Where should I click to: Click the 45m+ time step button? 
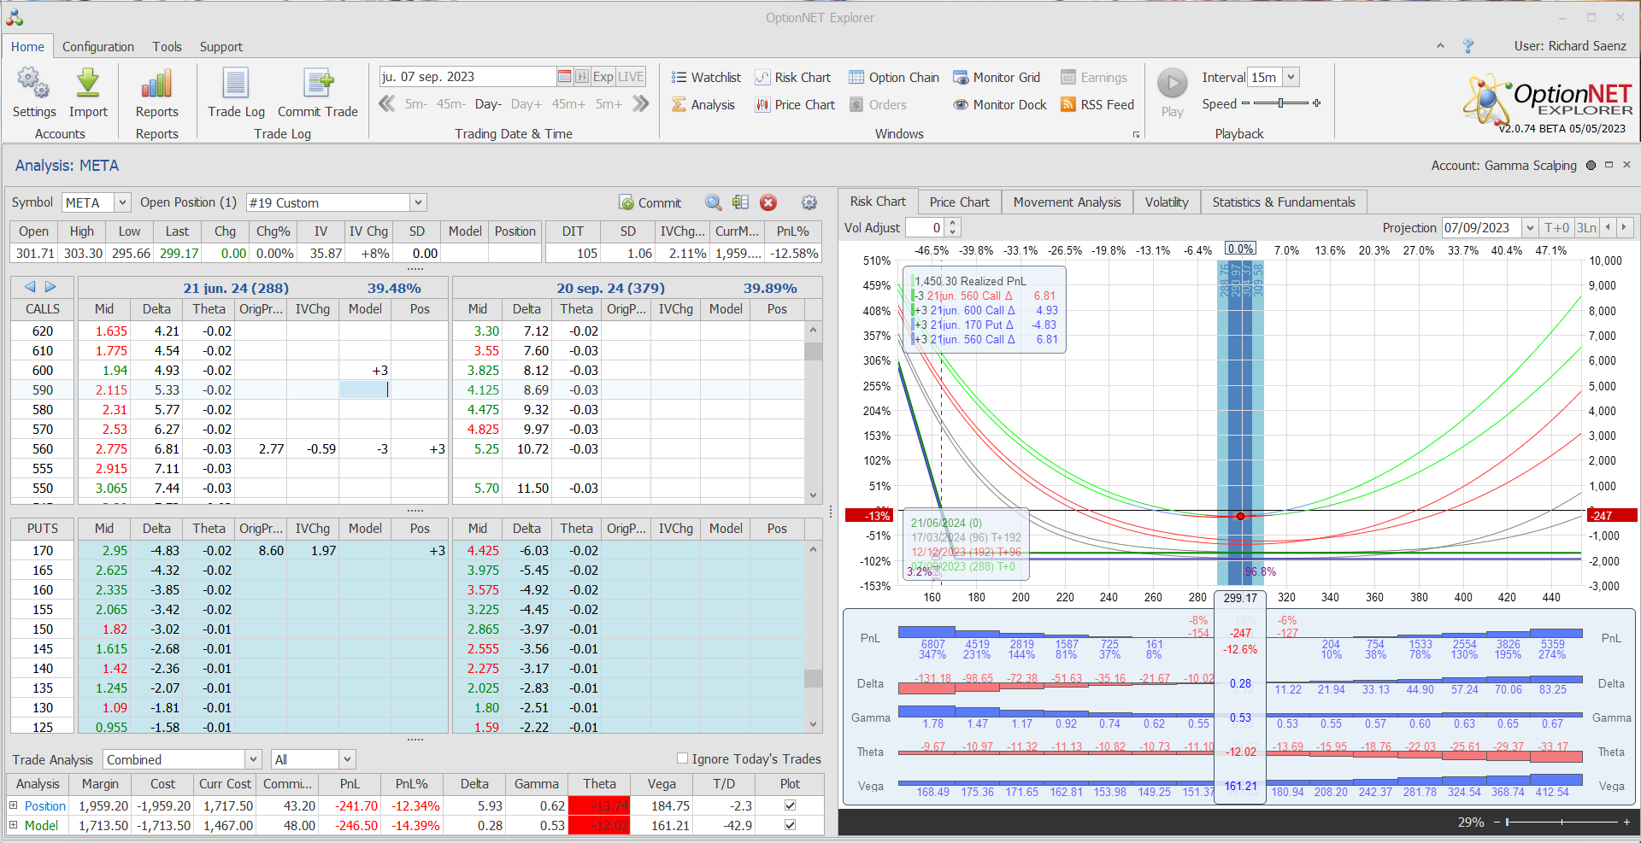click(568, 104)
